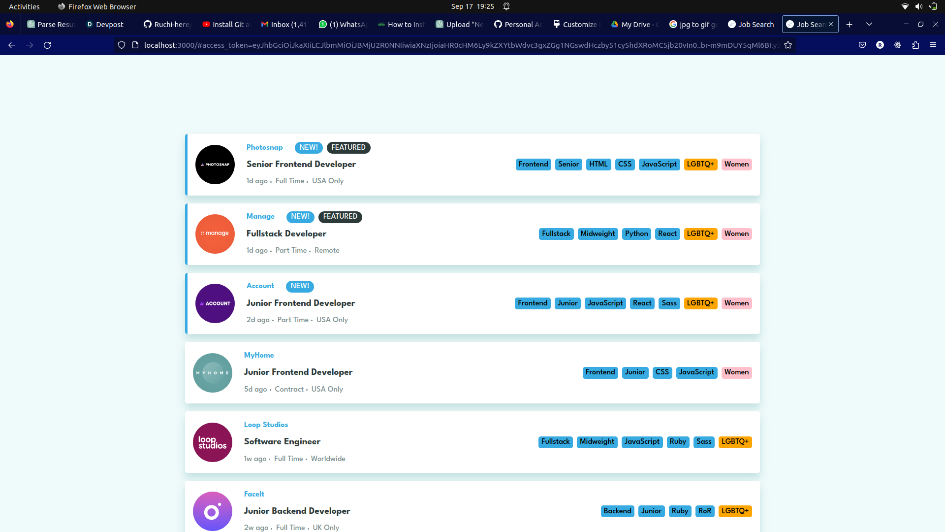Expand the list all tabs chevron
Screen dimensions: 945x532
pos(869,25)
